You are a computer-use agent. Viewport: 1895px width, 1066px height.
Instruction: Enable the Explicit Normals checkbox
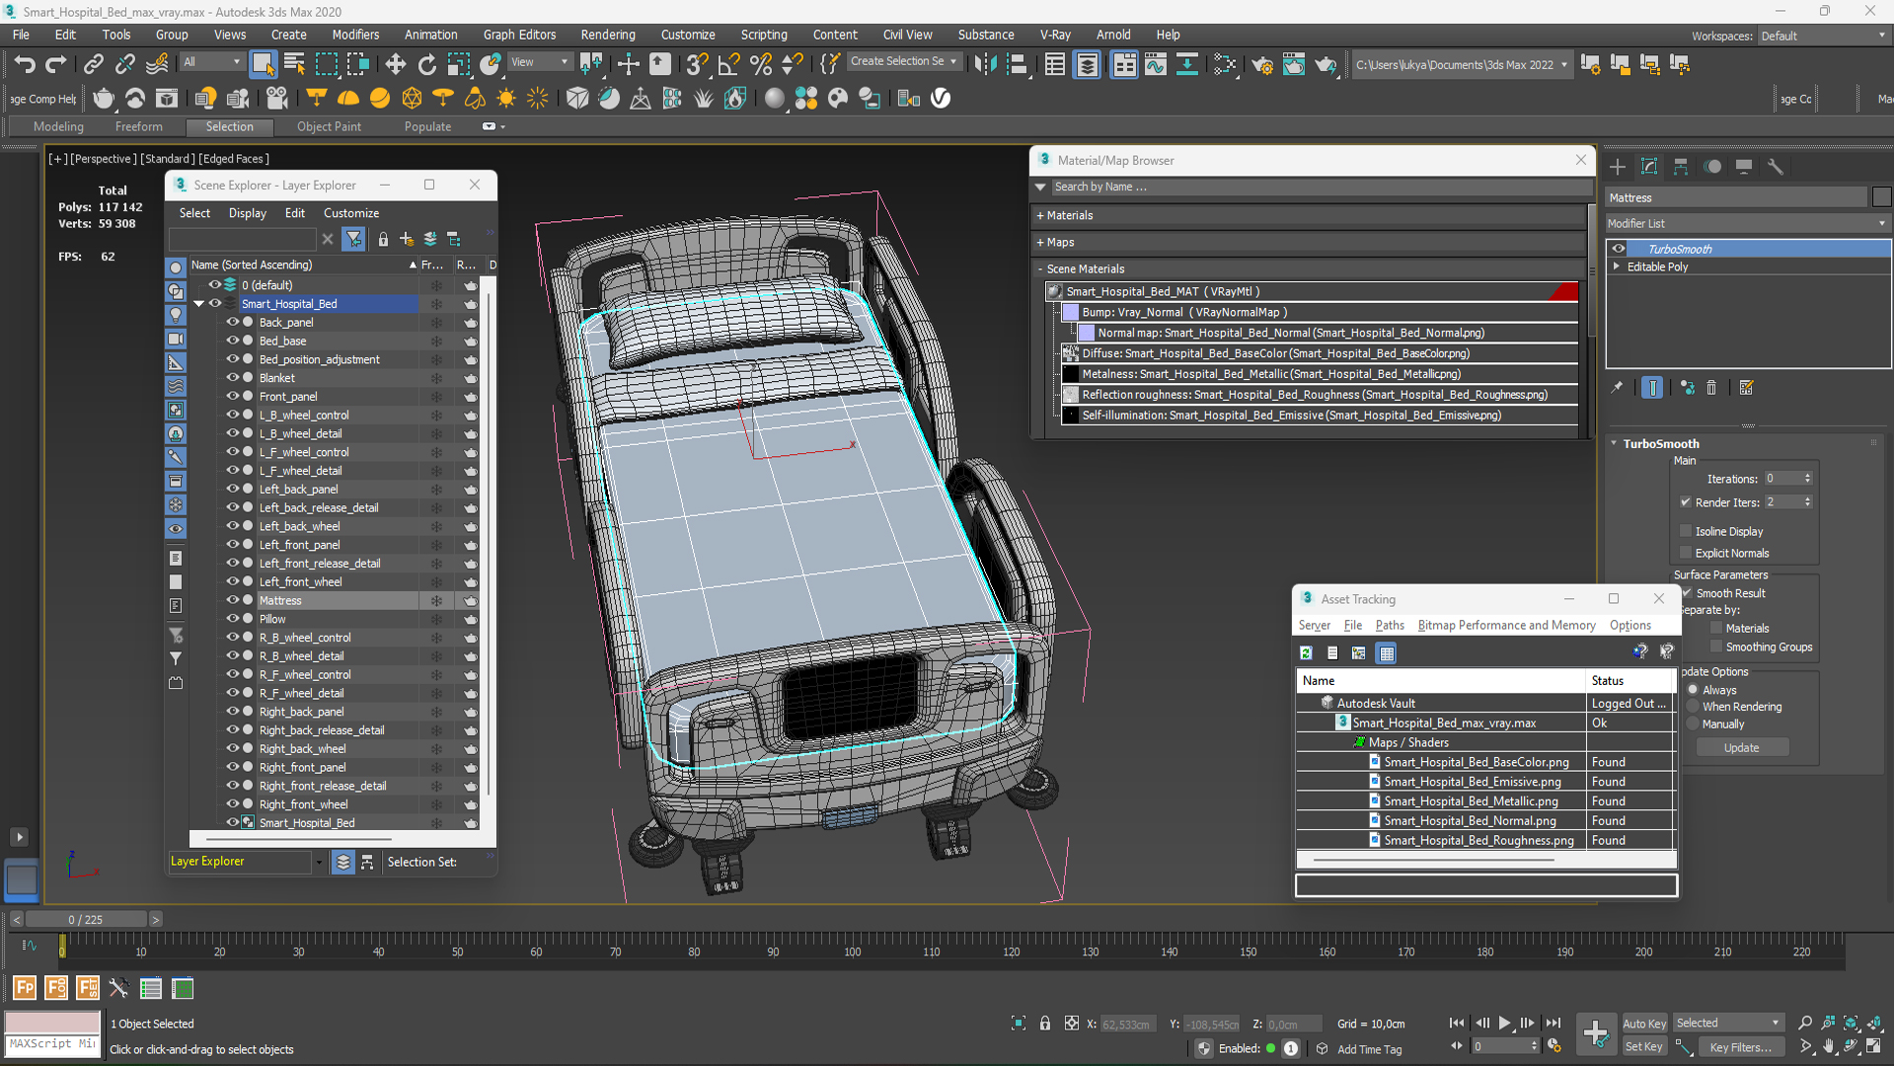pyautogui.click(x=1686, y=553)
